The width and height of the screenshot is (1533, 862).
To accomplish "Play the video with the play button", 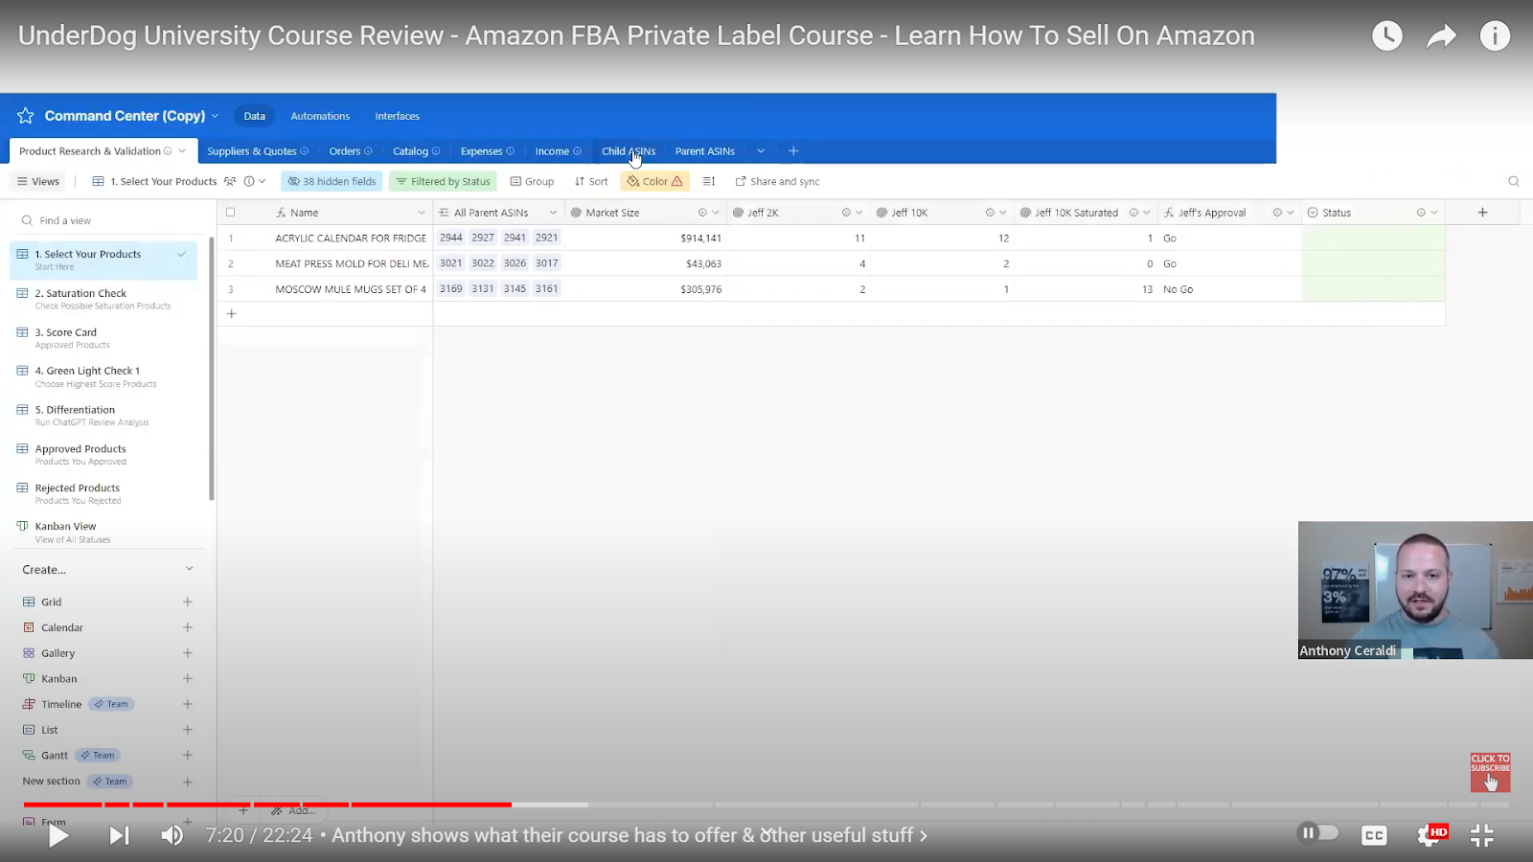I will point(58,835).
